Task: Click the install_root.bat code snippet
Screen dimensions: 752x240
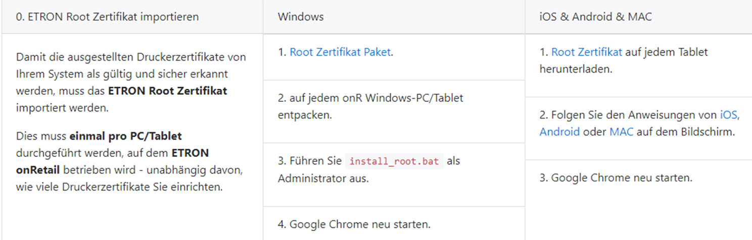Action: tap(394, 162)
